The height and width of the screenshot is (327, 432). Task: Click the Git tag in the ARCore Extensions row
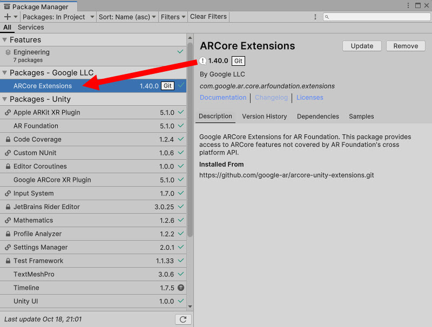[167, 86]
